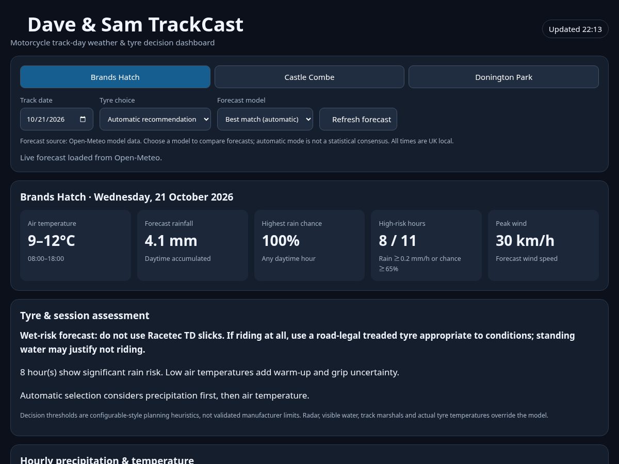Click the Track date input field
Image resolution: width=619 pixels, height=464 pixels.
(x=57, y=119)
